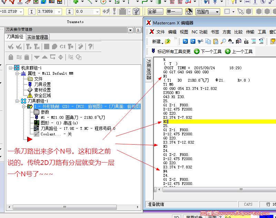Move insert arrow up one operation
276x218 pixels.
45,57
